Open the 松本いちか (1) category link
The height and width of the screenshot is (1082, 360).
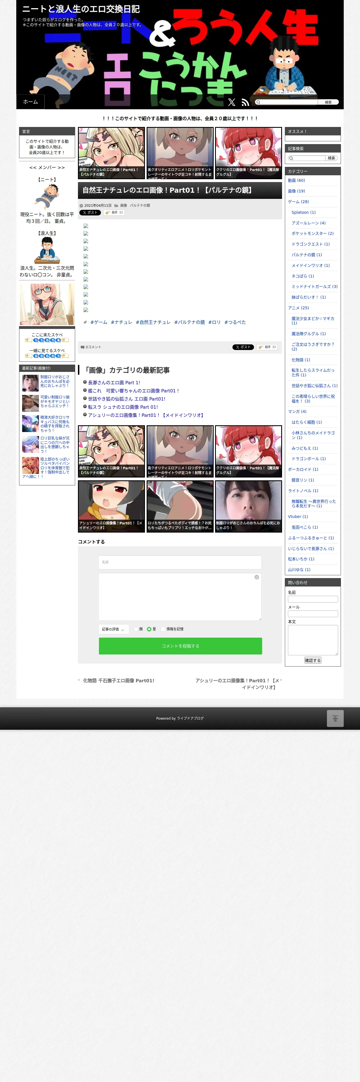click(x=301, y=559)
